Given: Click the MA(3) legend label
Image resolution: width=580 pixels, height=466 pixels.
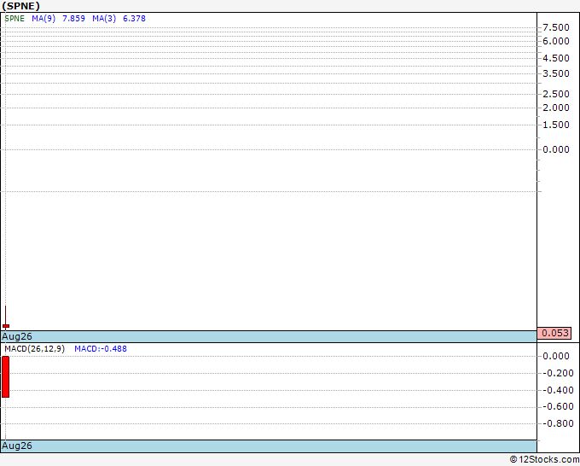Looking at the screenshot, I should [x=104, y=19].
